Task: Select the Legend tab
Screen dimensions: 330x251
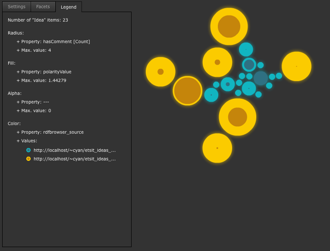Action: pos(69,7)
